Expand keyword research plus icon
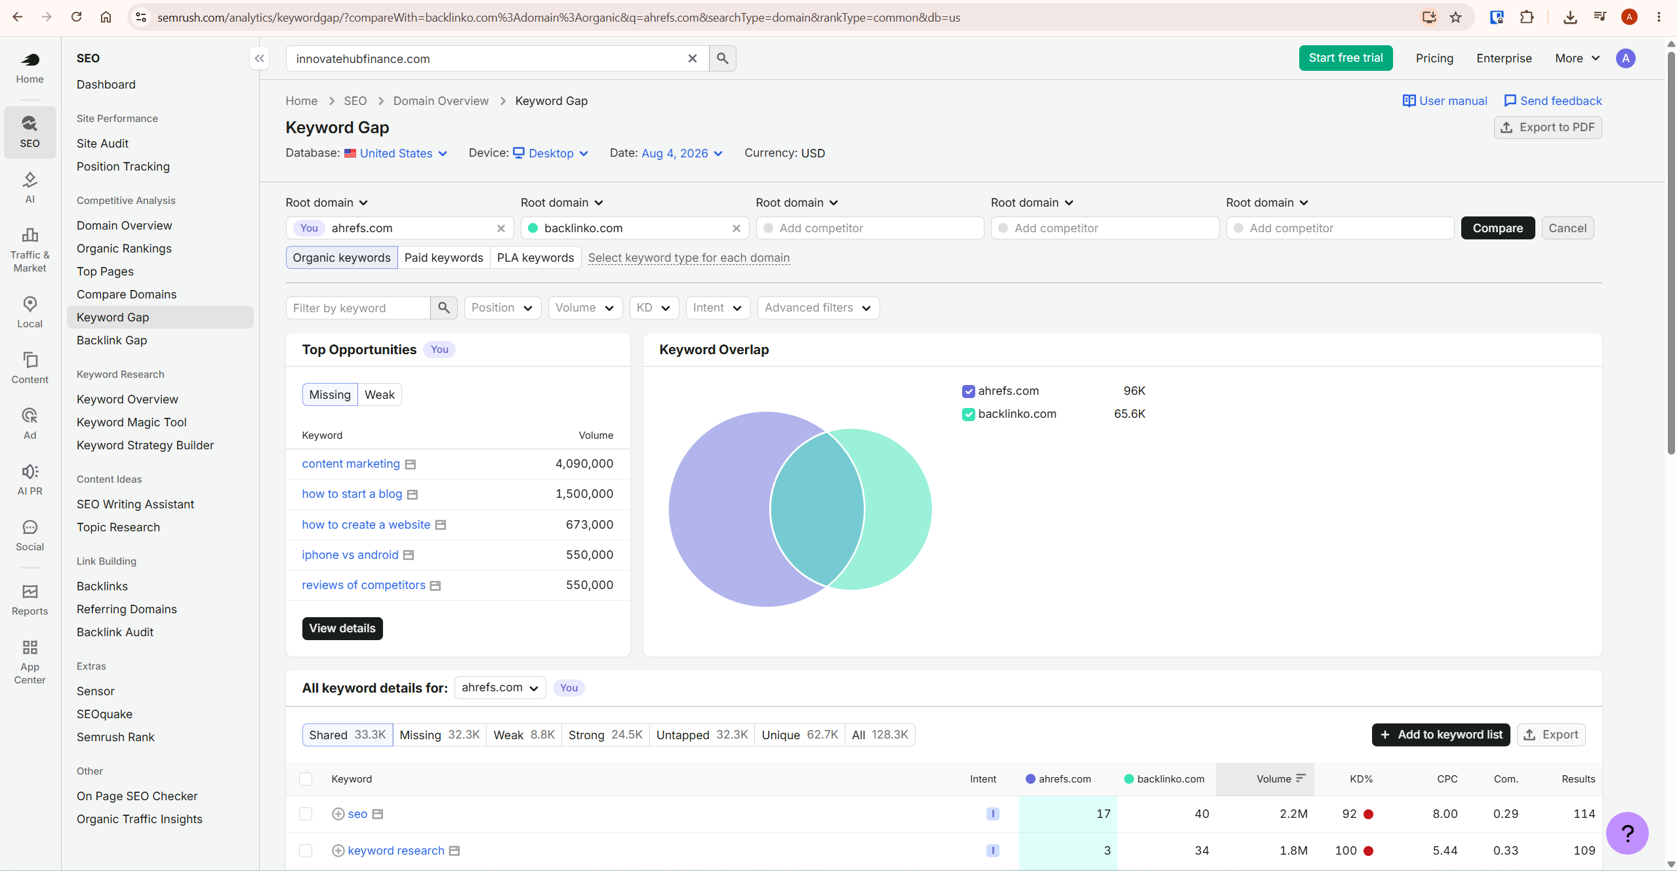This screenshot has width=1677, height=871. [x=338, y=851]
